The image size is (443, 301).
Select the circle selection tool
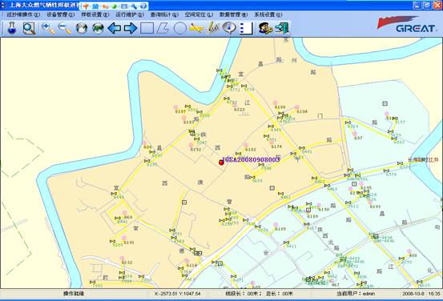[179, 28]
